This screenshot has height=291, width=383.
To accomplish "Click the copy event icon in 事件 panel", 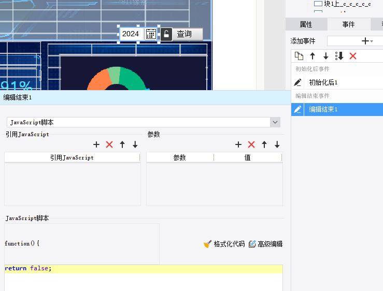I will tap(299, 56).
